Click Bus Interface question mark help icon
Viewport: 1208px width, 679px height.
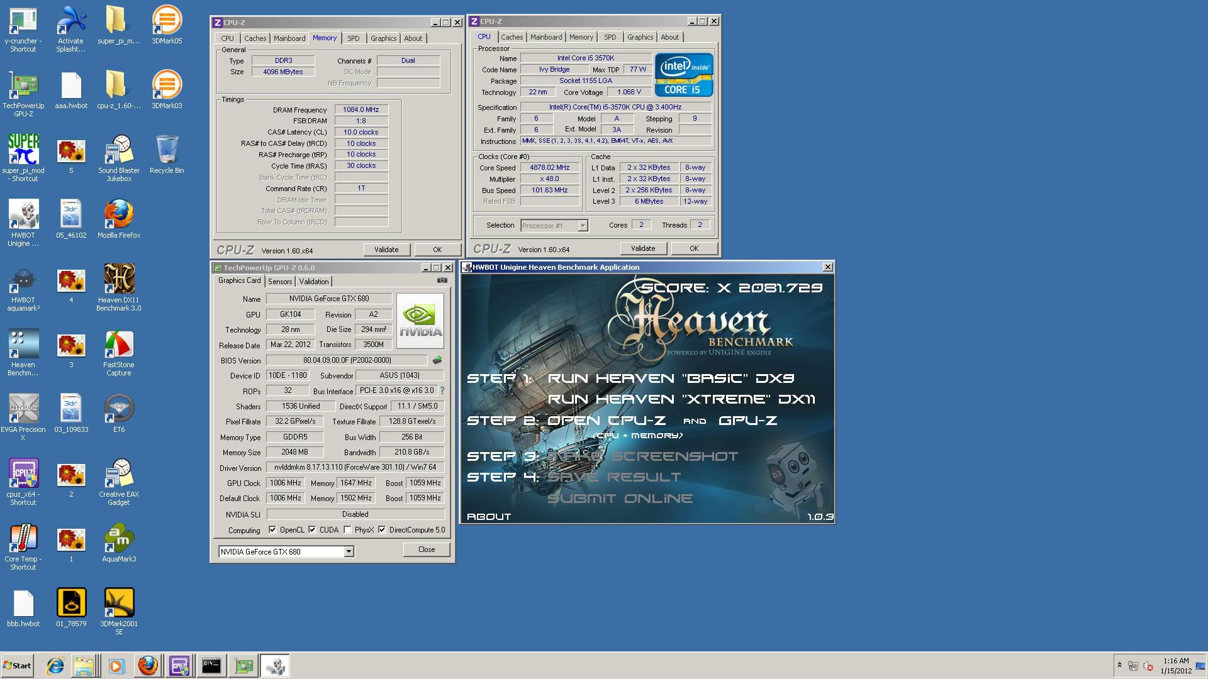click(x=442, y=390)
